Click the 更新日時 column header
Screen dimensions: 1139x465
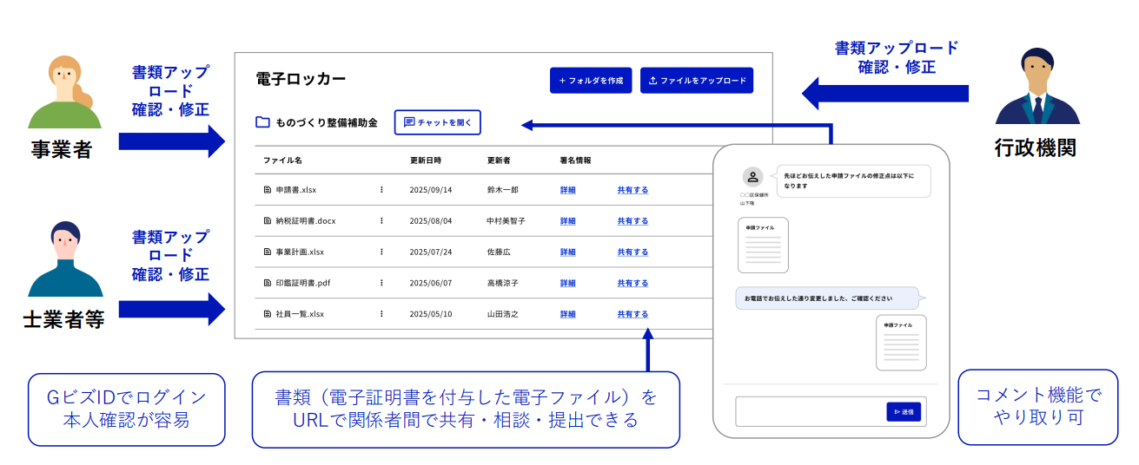[426, 160]
